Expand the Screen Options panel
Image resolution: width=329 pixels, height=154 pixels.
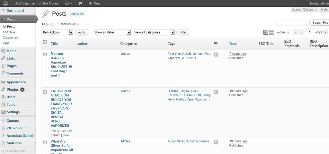pos(305,9)
